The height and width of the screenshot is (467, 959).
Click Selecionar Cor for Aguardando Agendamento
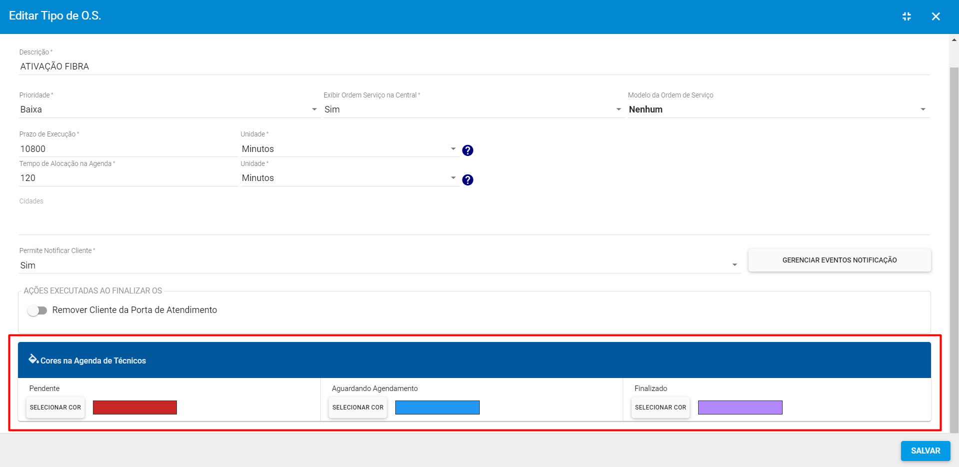click(358, 407)
